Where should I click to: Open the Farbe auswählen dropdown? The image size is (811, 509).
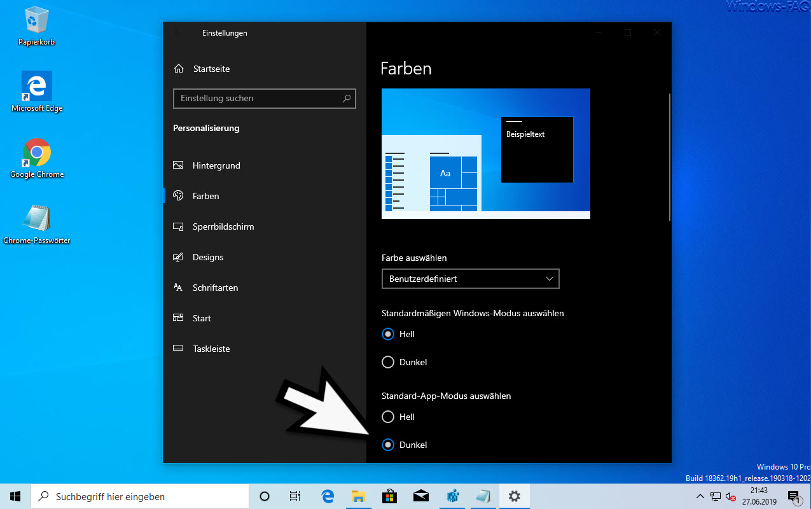coord(470,279)
